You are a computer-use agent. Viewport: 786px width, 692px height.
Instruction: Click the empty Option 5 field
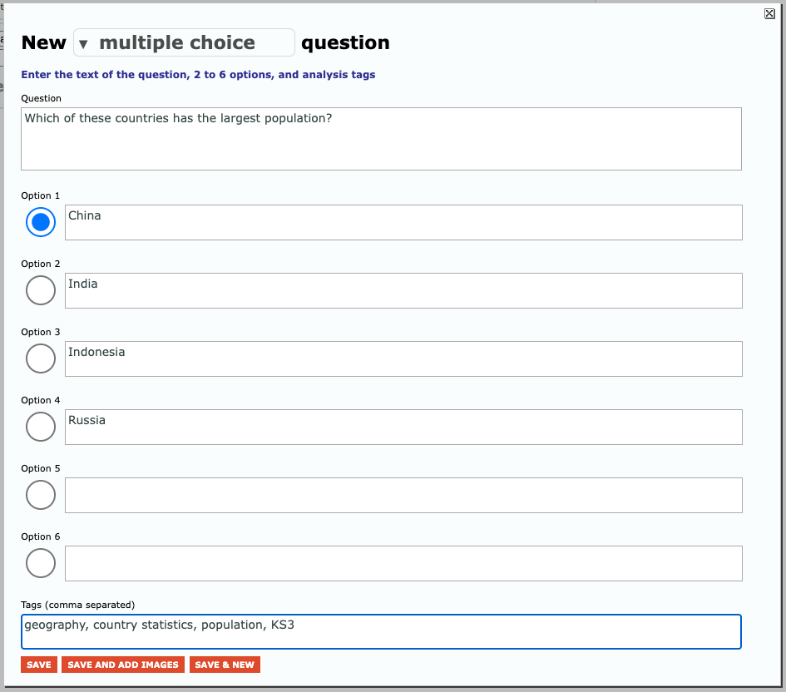pos(403,495)
